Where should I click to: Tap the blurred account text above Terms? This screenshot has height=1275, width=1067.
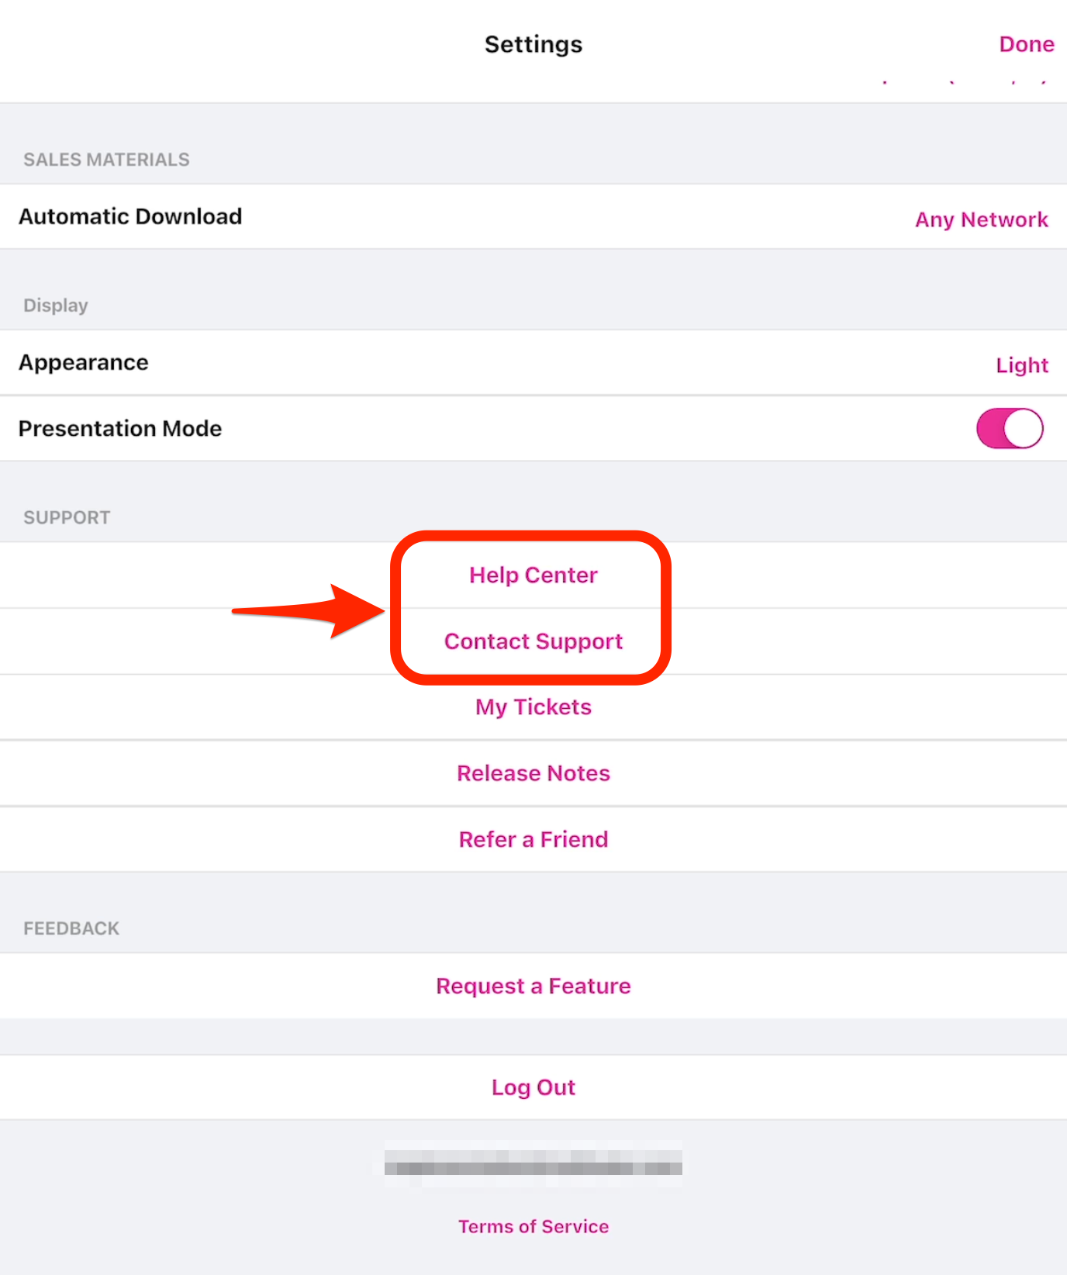pyautogui.click(x=533, y=1163)
